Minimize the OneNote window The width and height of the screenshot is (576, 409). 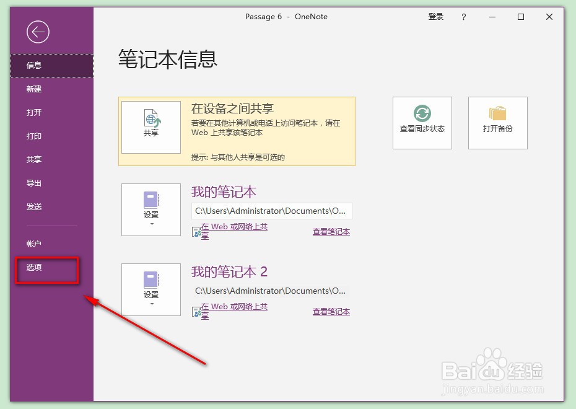point(492,17)
